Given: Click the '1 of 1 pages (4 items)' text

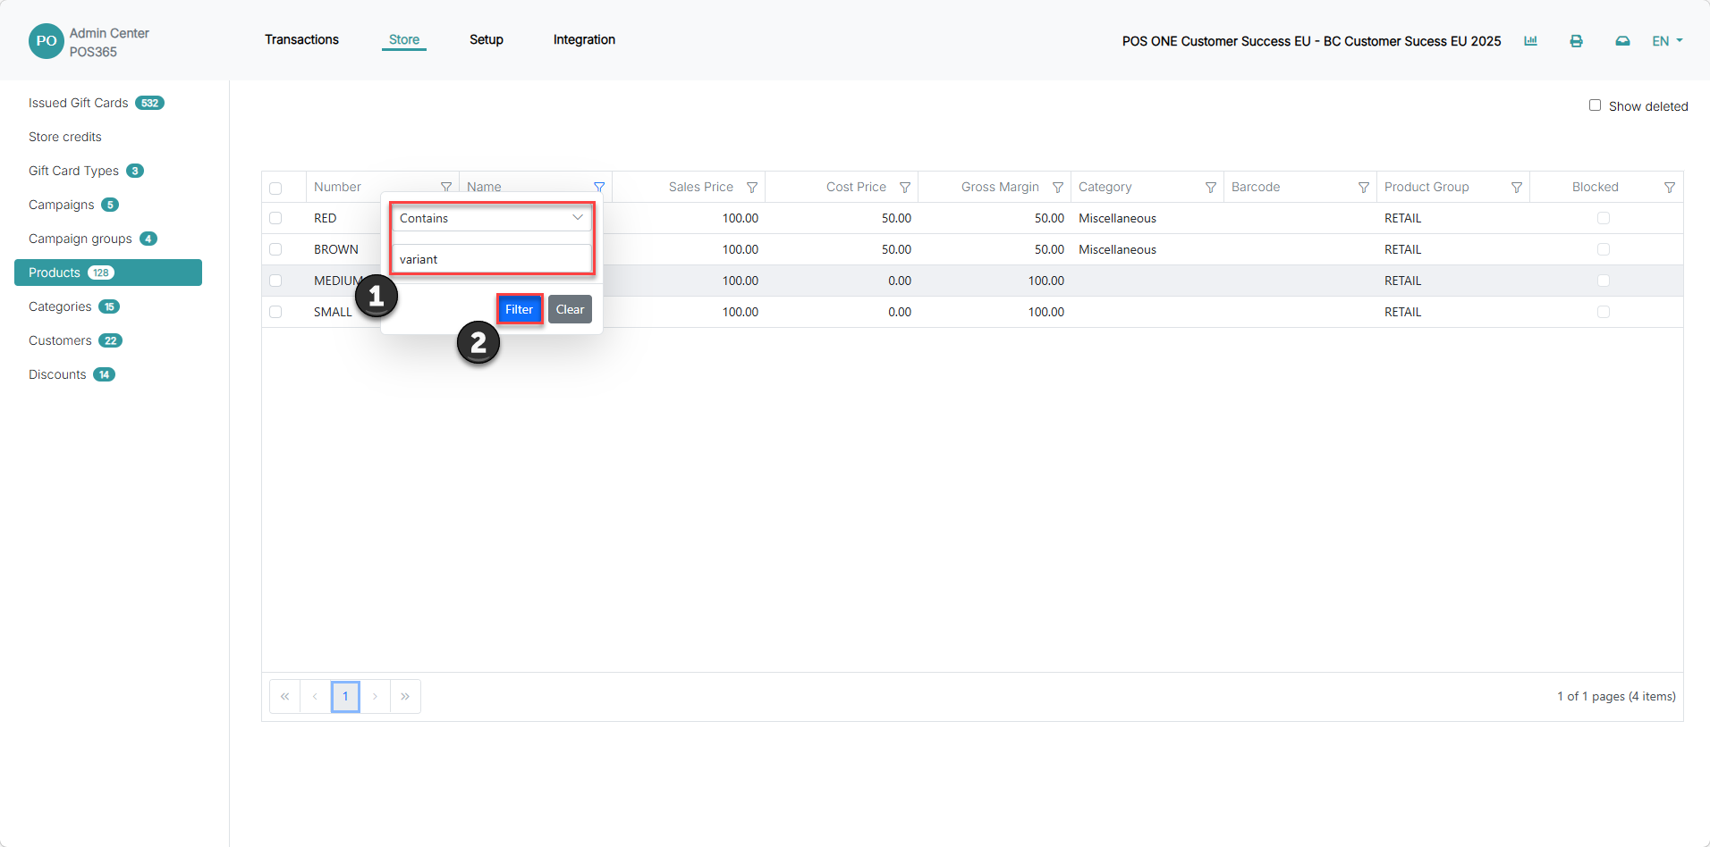Looking at the screenshot, I should (x=1616, y=696).
